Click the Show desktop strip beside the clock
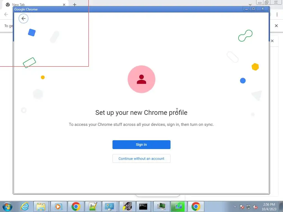Image resolution: width=283 pixels, height=212 pixels. click(282, 206)
